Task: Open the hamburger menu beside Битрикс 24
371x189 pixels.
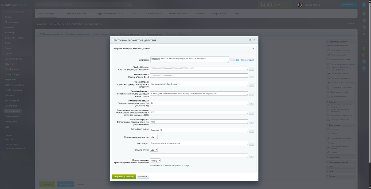Action: (x=2, y=5)
